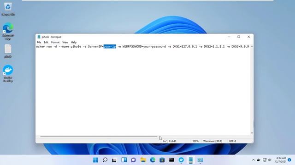Launch Microsoft Edge from the taskbar
Viewport: 295px width, 165px height.
click(153, 160)
